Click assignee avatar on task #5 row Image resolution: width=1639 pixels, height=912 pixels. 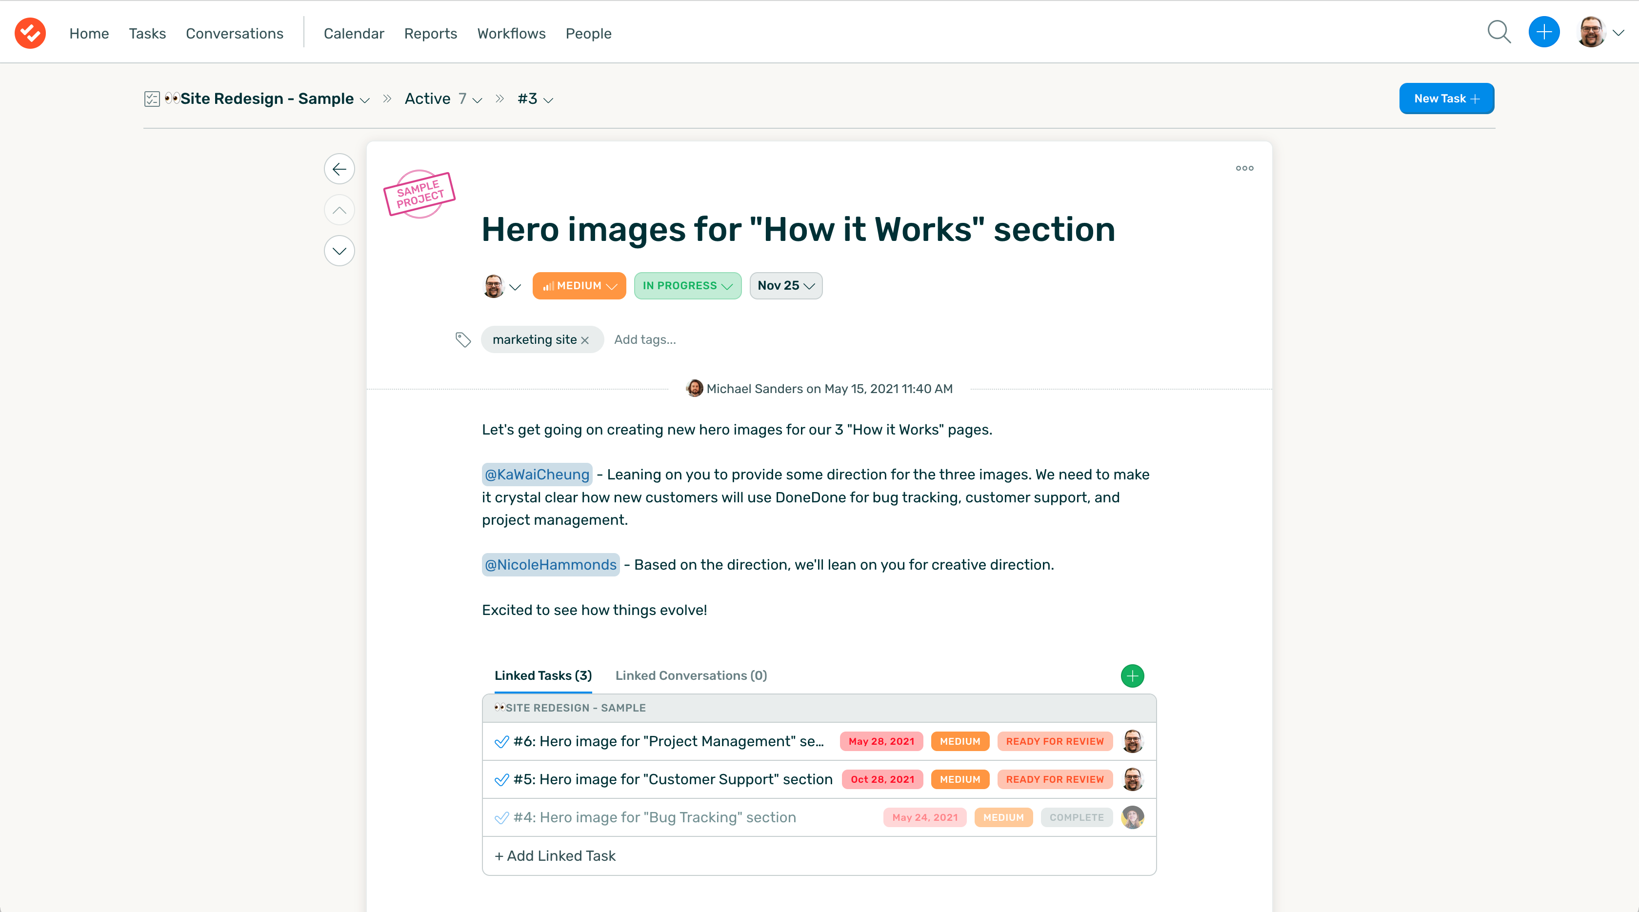[x=1133, y=779]
